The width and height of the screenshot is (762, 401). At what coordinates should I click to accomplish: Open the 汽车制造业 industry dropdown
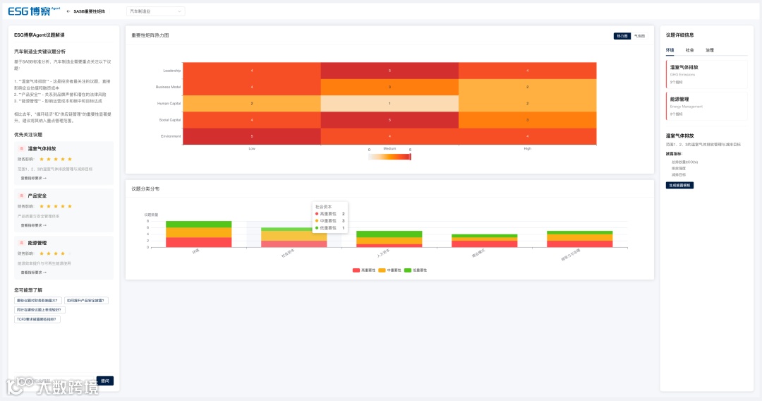pos(155,11)
